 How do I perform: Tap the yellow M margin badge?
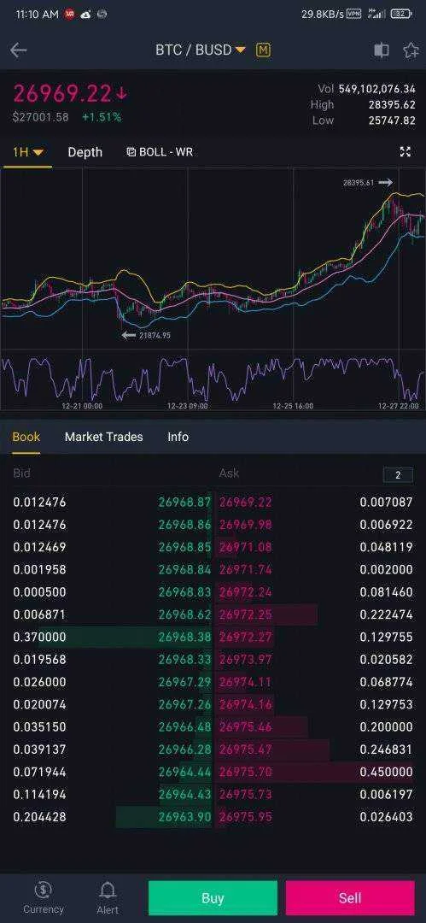(x=263, y=50)
